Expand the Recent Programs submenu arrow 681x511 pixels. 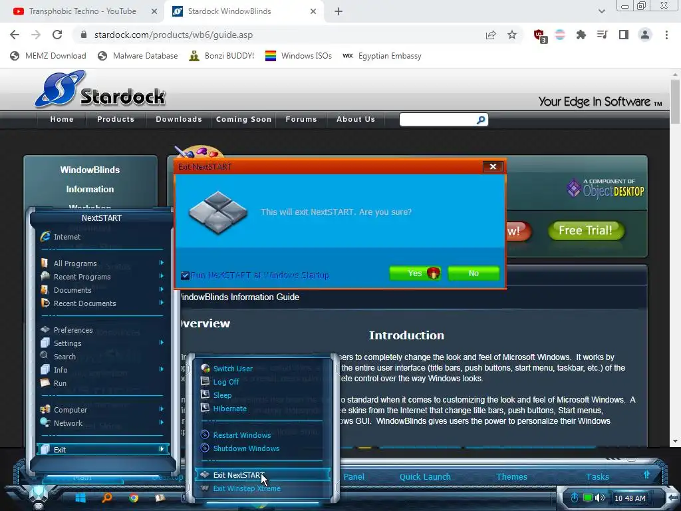tap(161, 276)
